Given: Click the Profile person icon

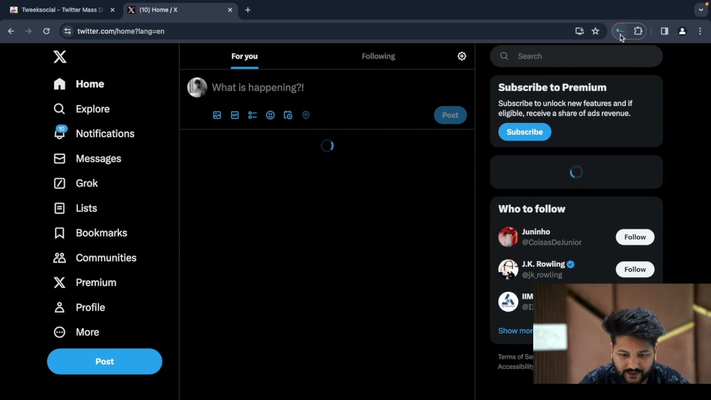Looking at the screenshot, I should (x=59, y=307).
